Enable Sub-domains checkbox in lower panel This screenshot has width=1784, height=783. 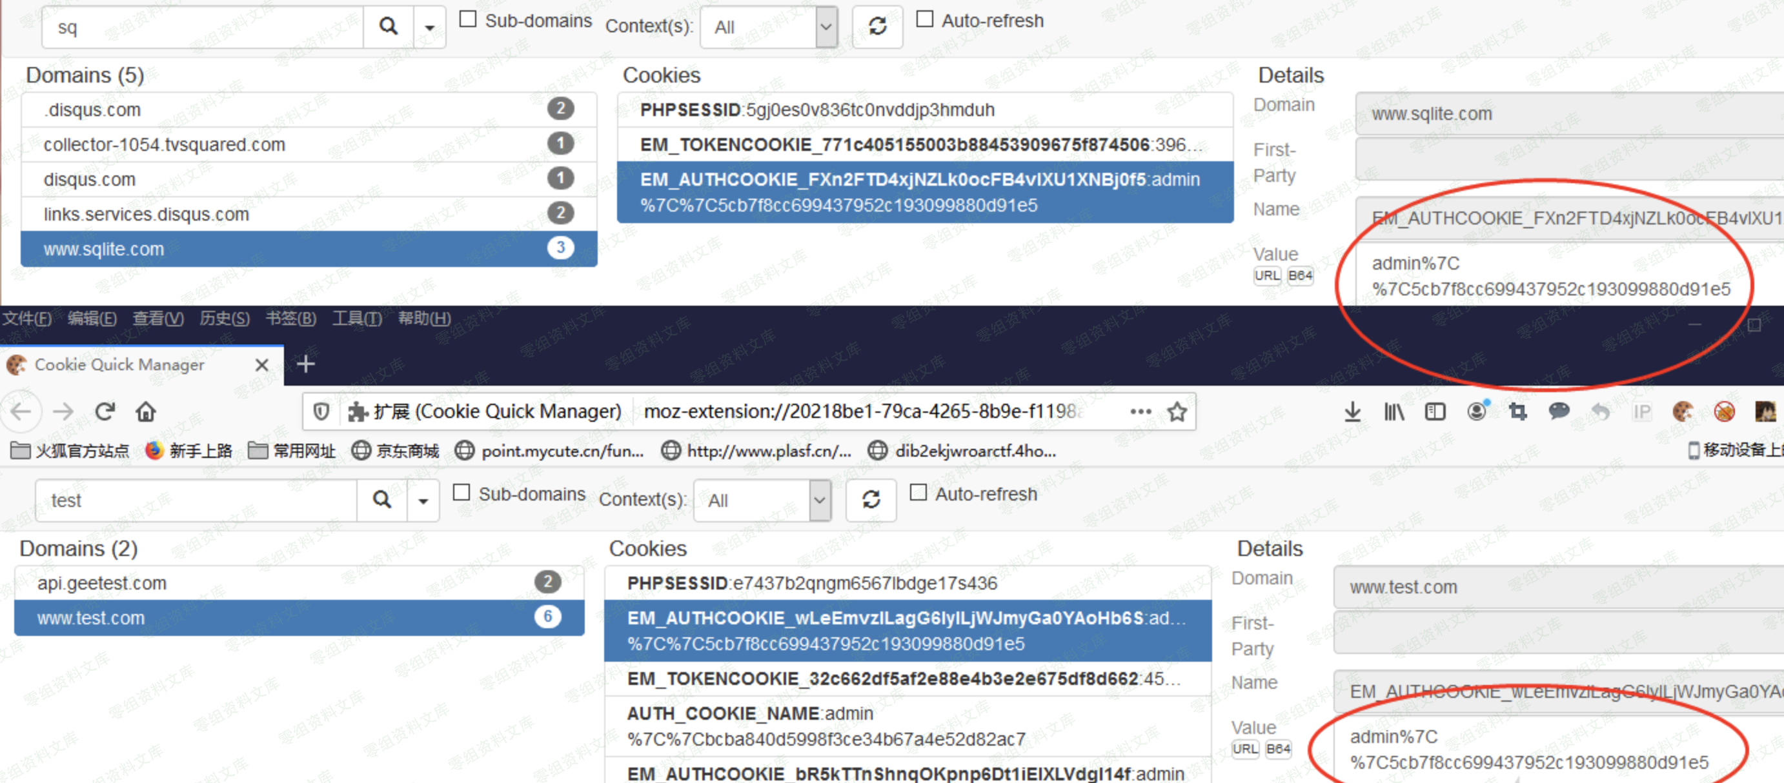(x=461, y=493)
